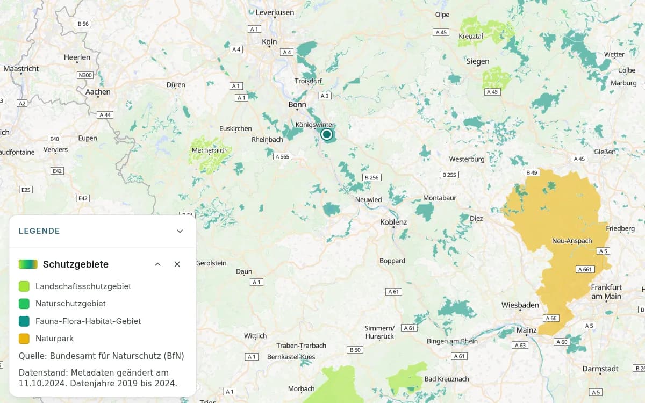Screen dimensions: 645x403
Task: Click the Maastricht city label
Action: pos(21,69)
